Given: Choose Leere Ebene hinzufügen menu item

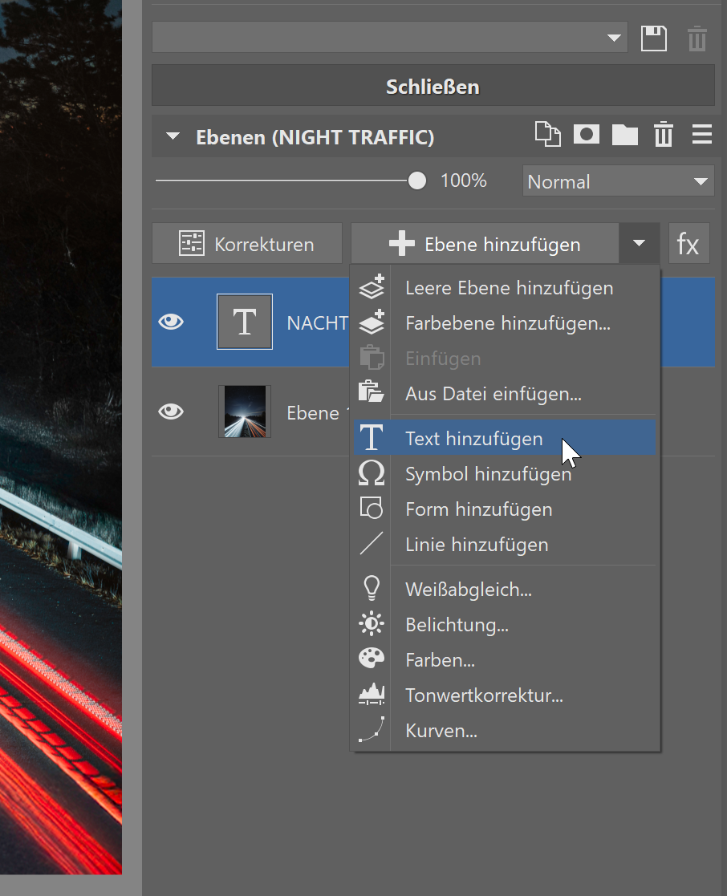Looking at the screenshot, I should point(509,288).
